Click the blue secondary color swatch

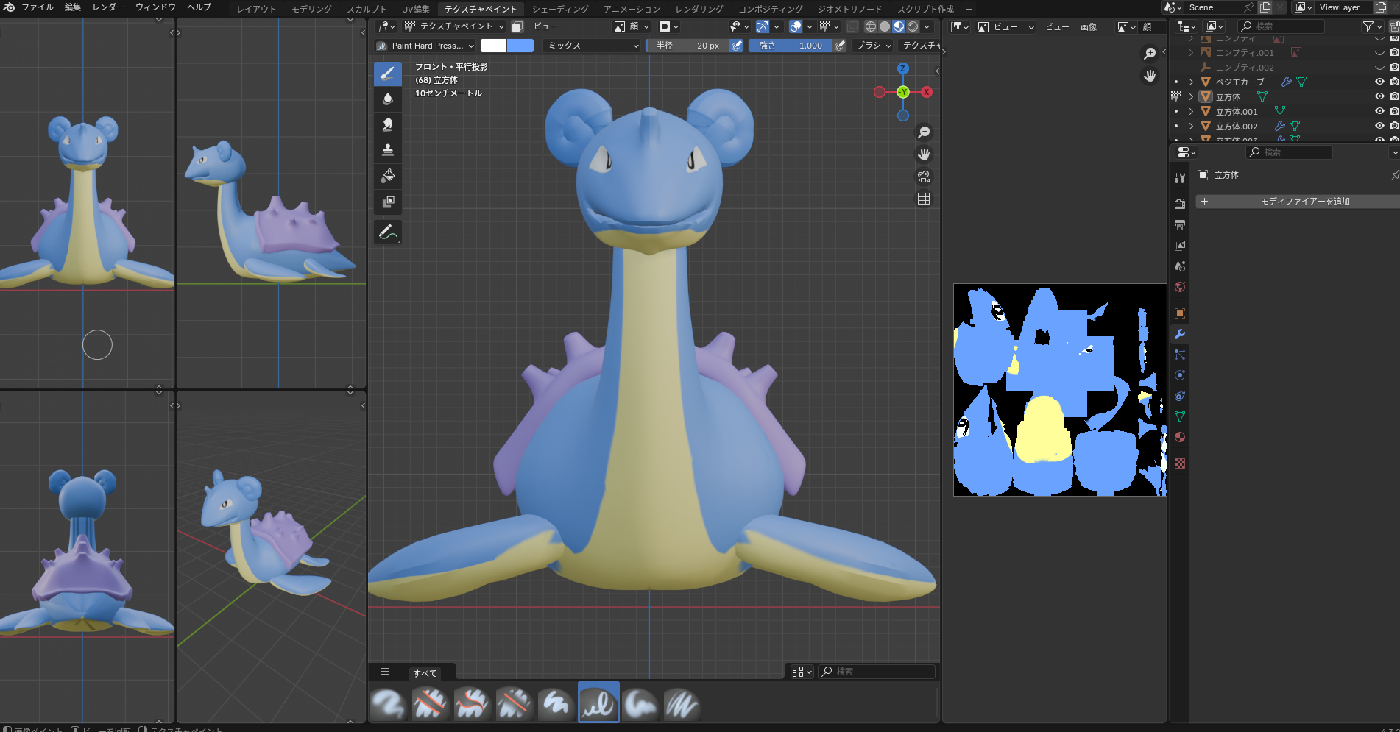coord(520,46)
